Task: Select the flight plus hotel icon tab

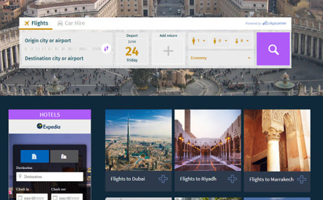Action: pos(64,156)
